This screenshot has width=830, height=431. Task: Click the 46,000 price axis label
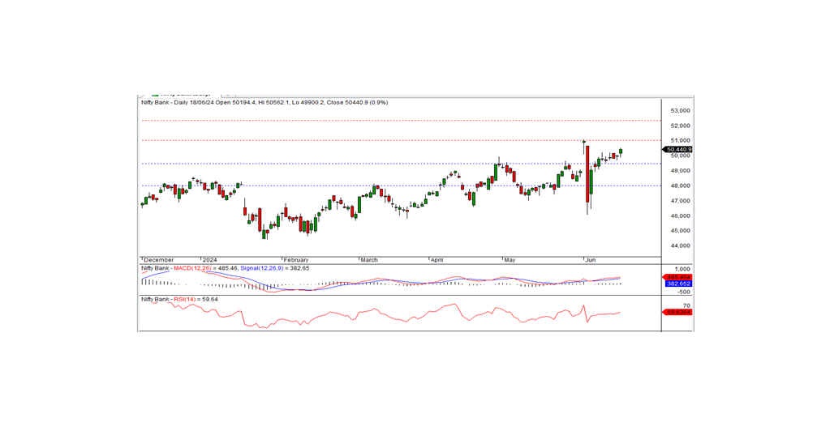point(680,215)
